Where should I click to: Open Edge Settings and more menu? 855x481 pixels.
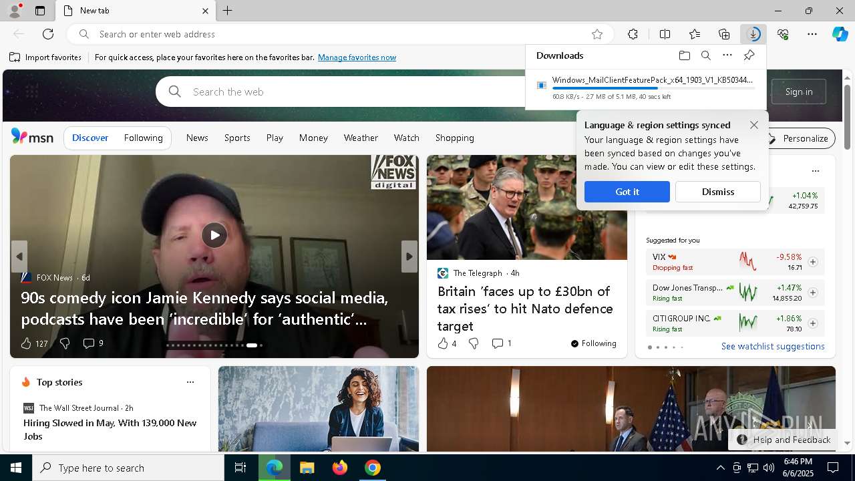coord(812,34)
